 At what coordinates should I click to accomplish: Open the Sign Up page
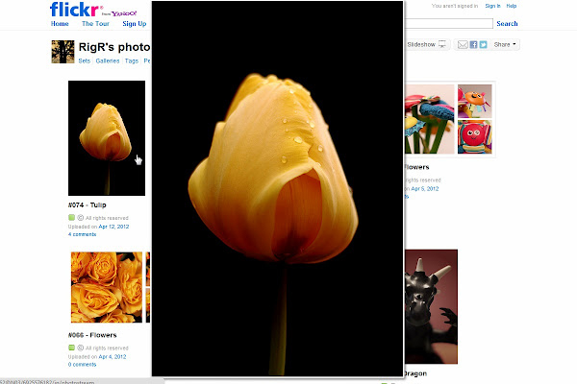point(135,24)
